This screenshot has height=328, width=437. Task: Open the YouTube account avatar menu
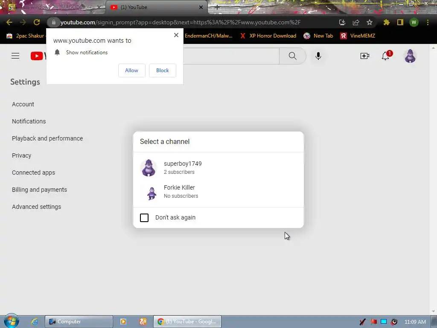click(x=410, y=56)
